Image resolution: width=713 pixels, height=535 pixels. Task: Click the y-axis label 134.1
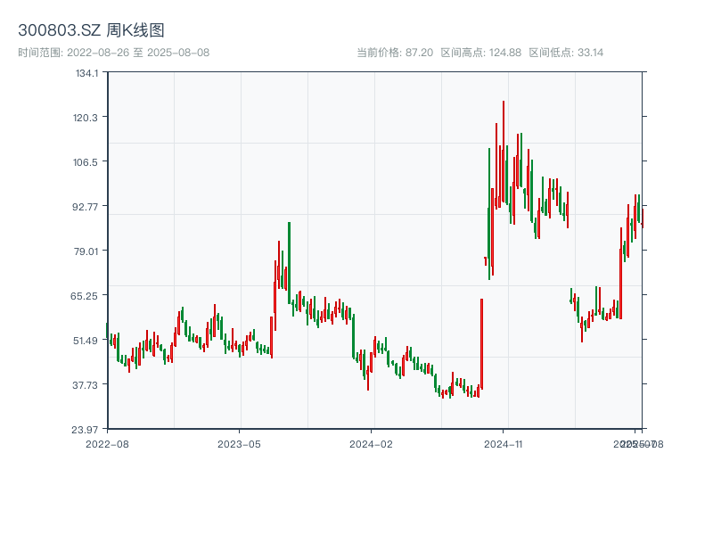pos(86,73)
